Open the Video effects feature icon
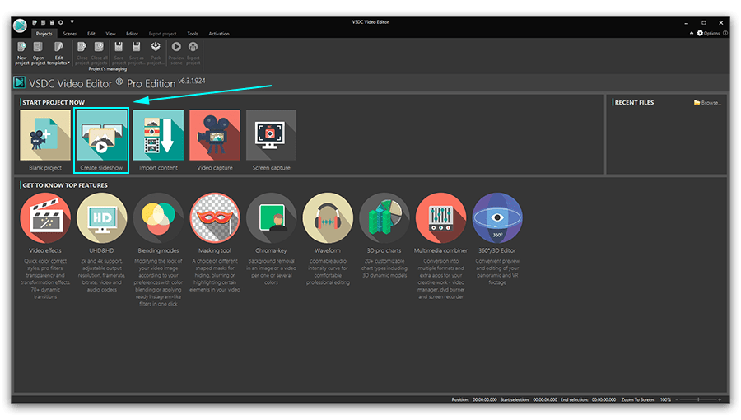This screenshot has height=420, width=741. [45, 217]
